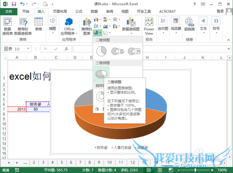The height and width of the screenshot is (173, 233).
Task: Open Recommended PivotTables
Action: [23, 26]
